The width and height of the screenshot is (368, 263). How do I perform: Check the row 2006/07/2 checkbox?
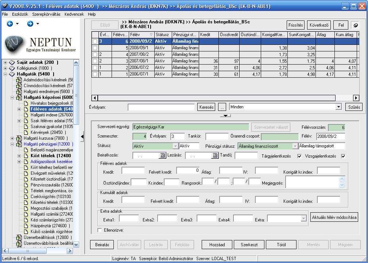tap(95, 67)
